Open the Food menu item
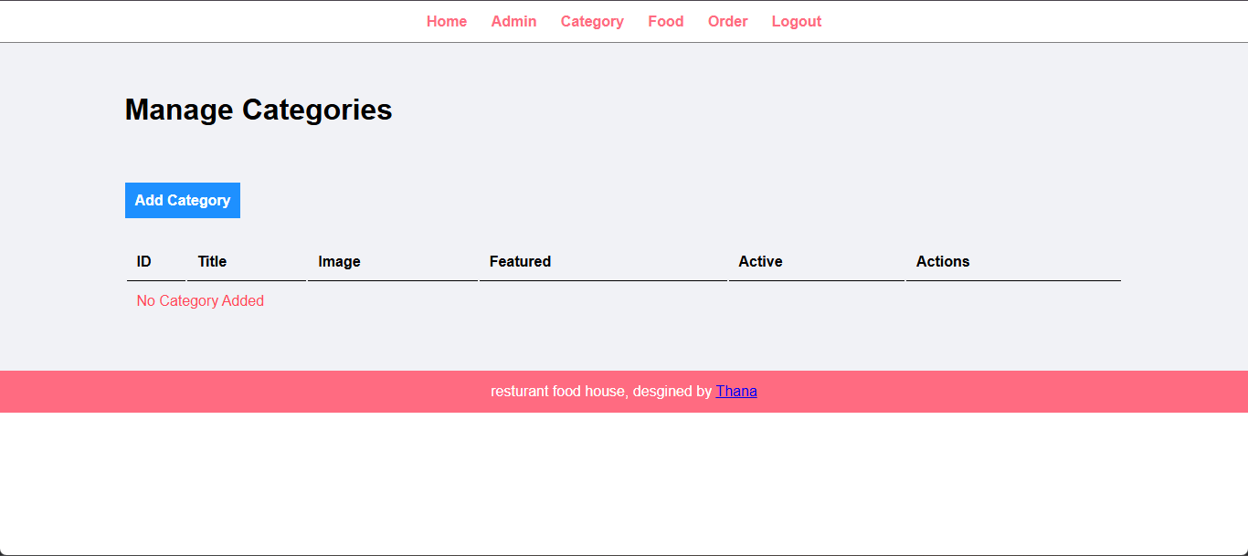 pyautogui.click(x=666, y=22)
